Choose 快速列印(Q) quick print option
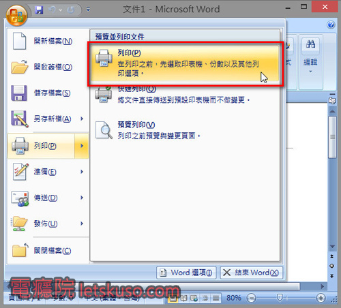The image size is (341, 308). coord(185,95)
